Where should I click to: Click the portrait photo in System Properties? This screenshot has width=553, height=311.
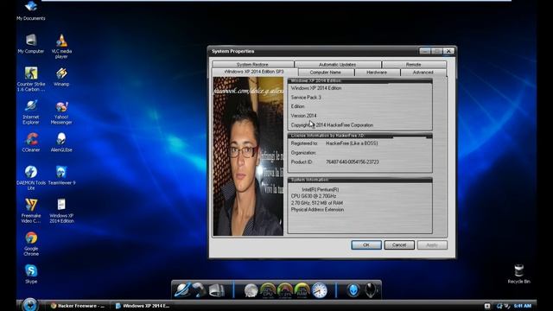click(248, 156)
